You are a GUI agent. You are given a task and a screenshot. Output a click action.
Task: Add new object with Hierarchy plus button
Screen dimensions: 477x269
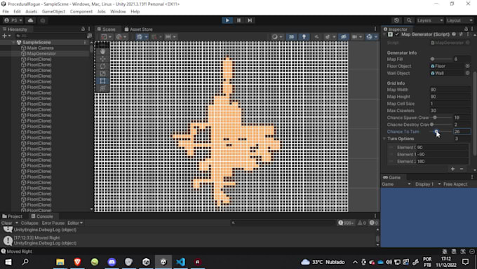point(5,36)
